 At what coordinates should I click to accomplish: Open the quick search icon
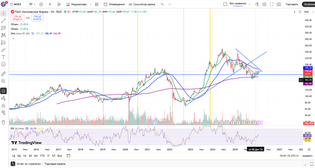(x=257, y=4)
